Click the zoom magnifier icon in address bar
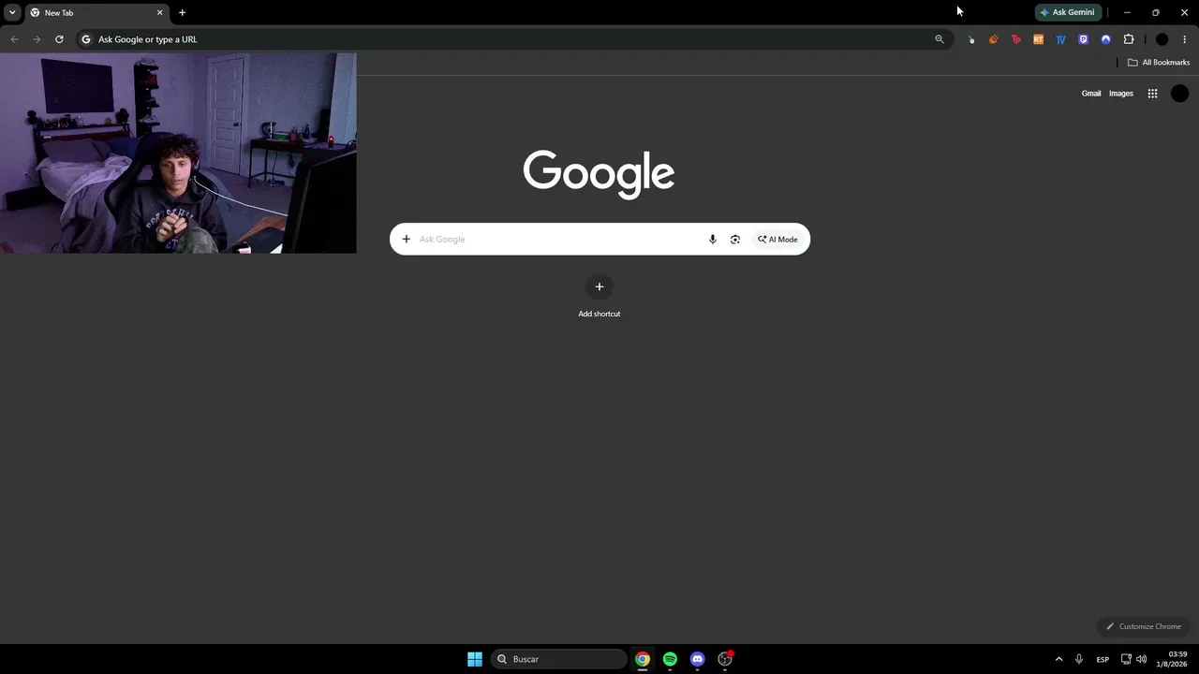 click(x=940, y=39)
